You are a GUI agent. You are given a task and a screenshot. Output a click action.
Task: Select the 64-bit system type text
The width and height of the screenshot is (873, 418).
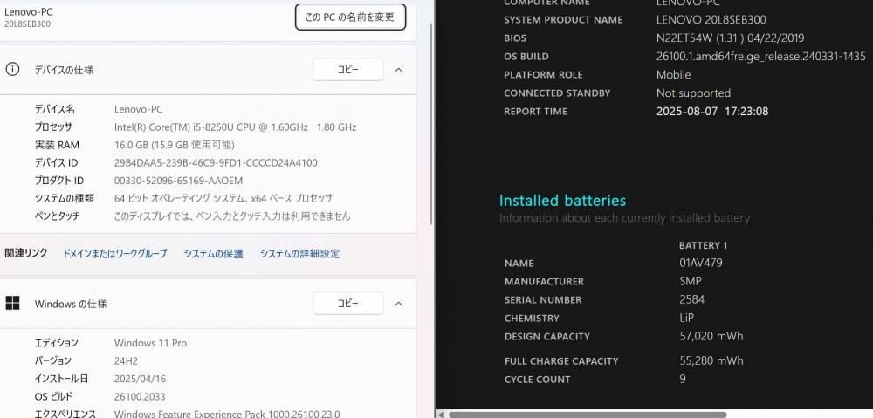223,198
